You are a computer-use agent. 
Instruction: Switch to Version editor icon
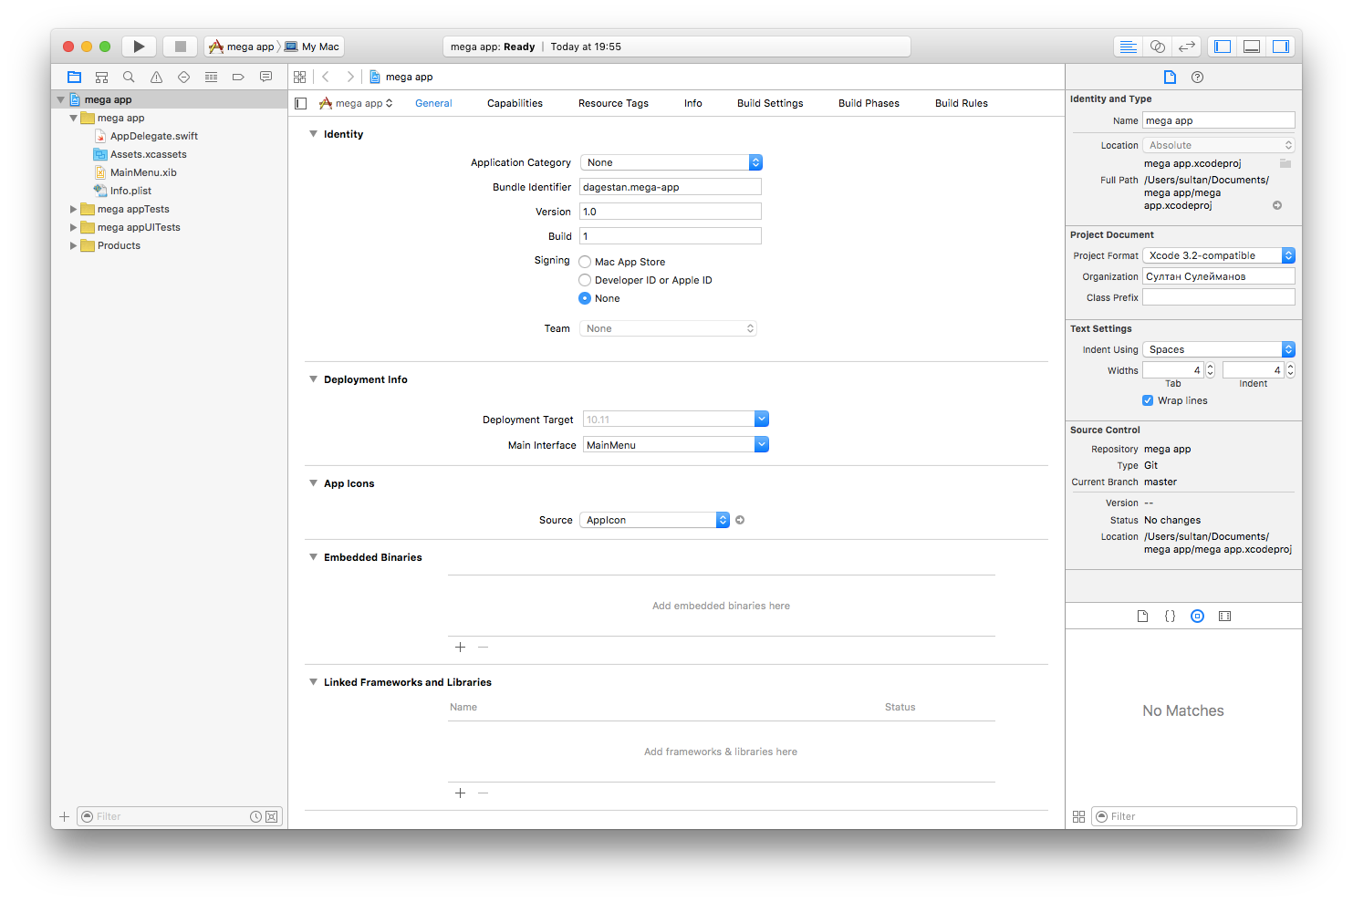click(x=1186, y=47)
